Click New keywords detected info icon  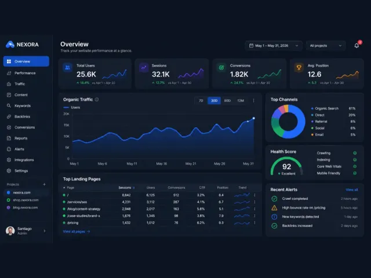click(x=274, y=217)
